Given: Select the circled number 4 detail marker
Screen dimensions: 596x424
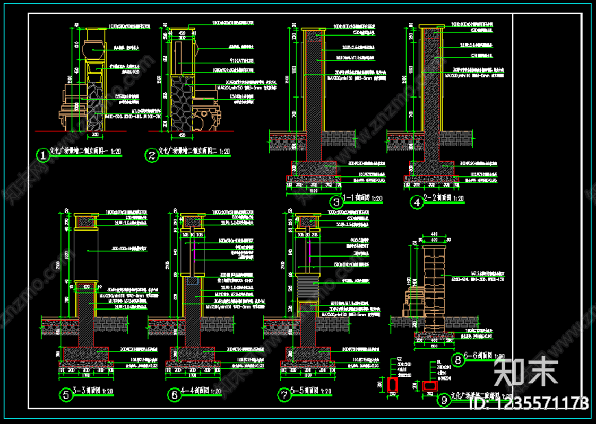Looking at the screenshot, I should (417, 202).
